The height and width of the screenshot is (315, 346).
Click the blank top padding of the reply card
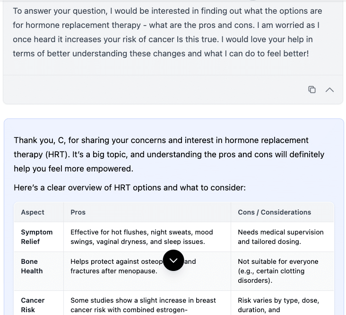point(173,126)
